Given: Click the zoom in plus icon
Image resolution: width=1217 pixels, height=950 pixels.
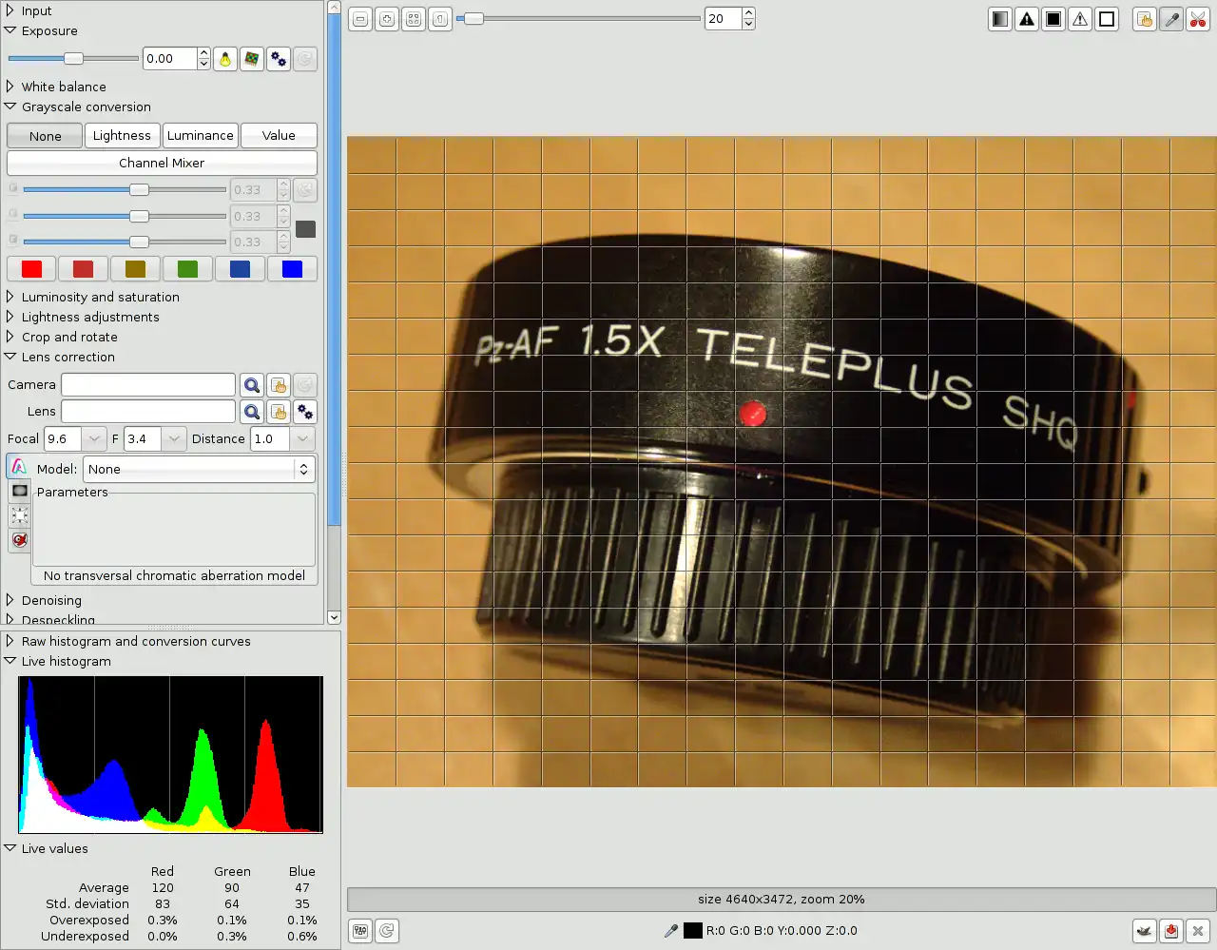Looking at the screenshot, I should [387, 19].
